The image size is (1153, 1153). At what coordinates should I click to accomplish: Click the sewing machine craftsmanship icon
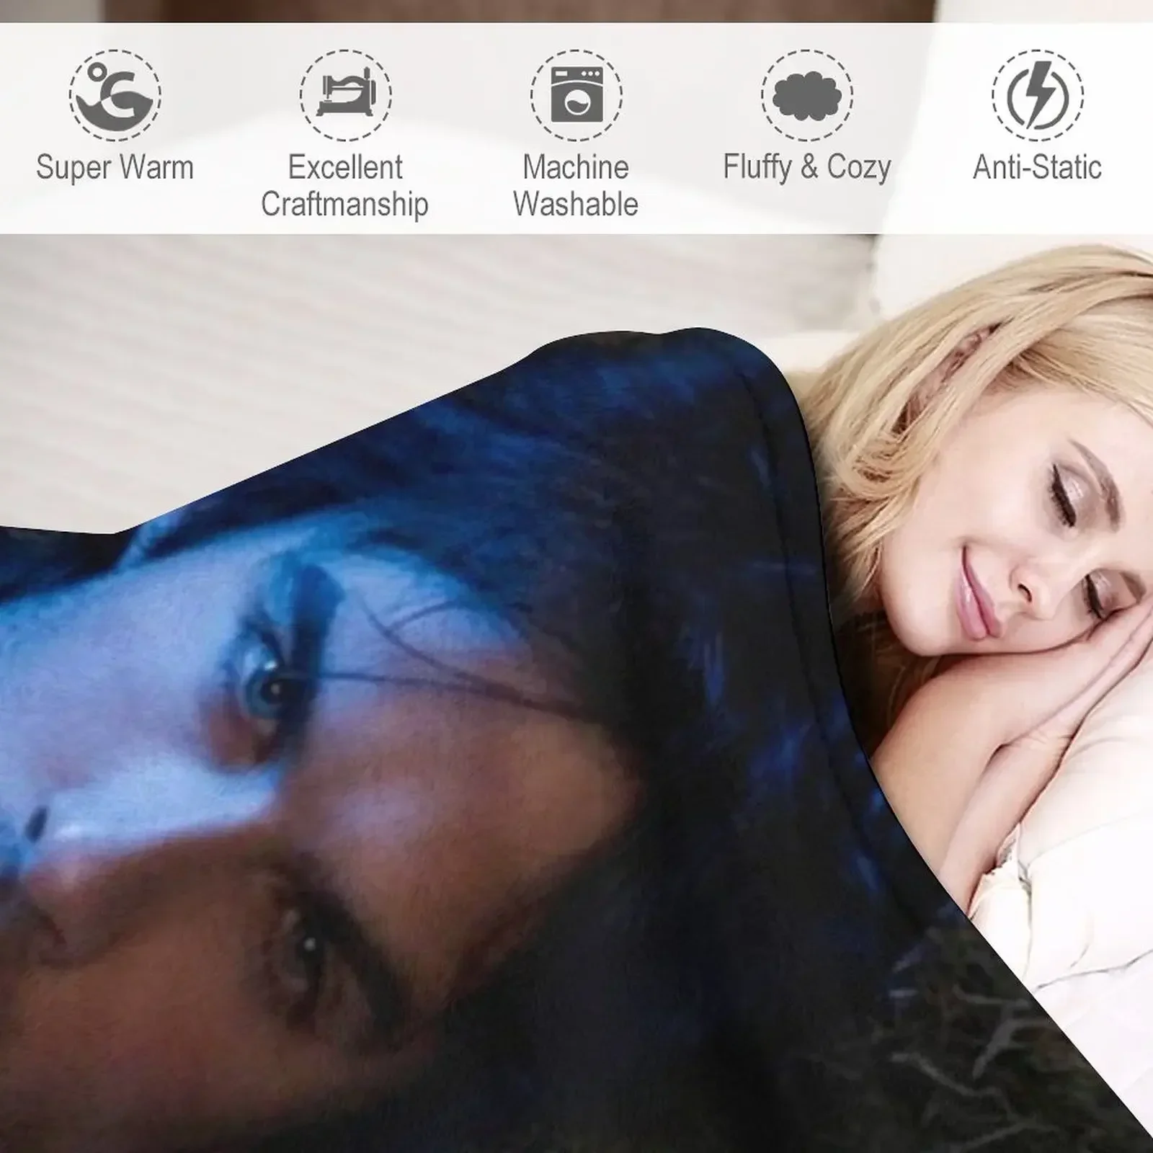pyautogui.click(x=346, y=95)
